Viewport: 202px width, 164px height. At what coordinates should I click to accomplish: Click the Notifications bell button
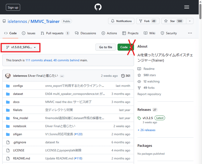121,21
